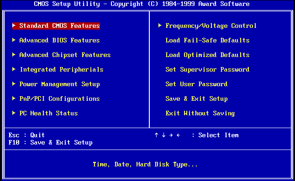
Task: Click the arrow beside Frequency/Voltage Control
Action: point(160,26)
